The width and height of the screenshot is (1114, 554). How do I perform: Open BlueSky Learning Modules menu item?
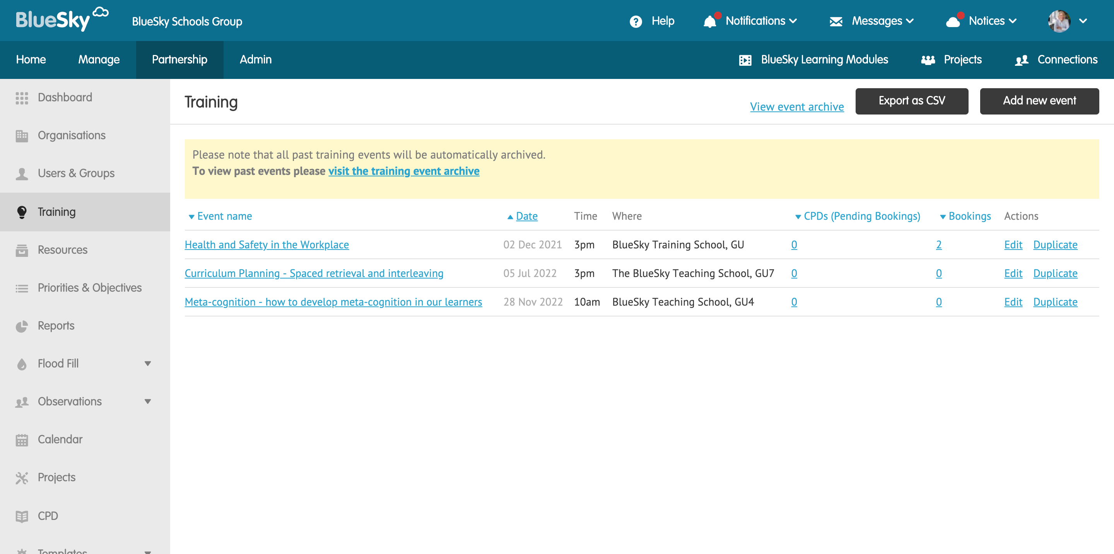click(824, 60)
